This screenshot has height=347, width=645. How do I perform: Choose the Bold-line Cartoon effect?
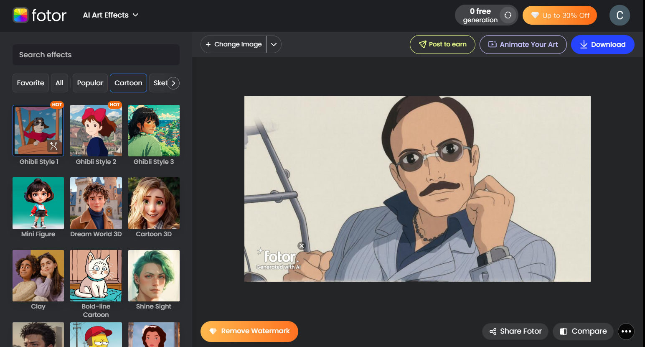coord(96,276)
